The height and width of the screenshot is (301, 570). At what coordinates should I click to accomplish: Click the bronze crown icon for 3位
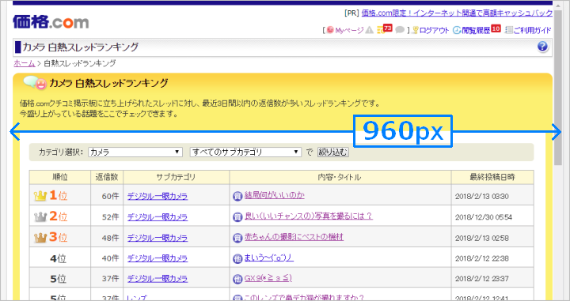40,238
